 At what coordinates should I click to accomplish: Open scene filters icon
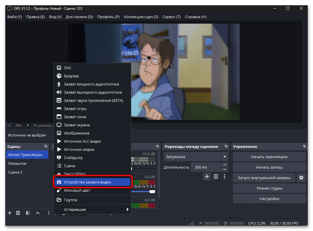28,213
